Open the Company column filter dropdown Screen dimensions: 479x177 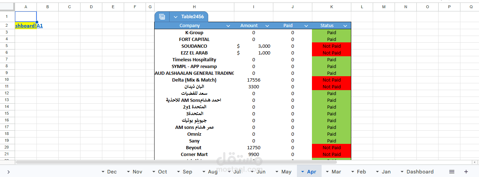click(x=228, y=26)
